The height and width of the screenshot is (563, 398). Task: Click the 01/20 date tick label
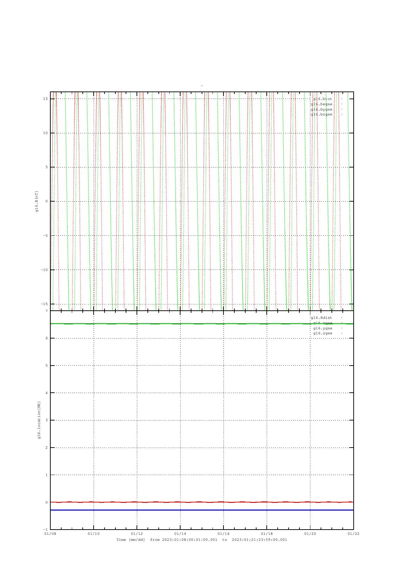(310, 533)
